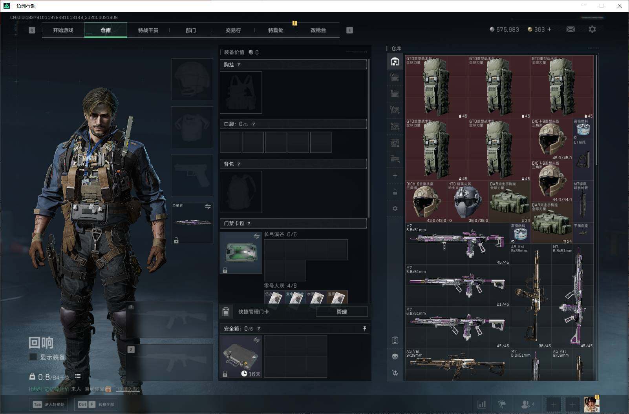Click the 申请入队 chat link
This screenshot has width=629, height=414.
[x=128, y=389]
